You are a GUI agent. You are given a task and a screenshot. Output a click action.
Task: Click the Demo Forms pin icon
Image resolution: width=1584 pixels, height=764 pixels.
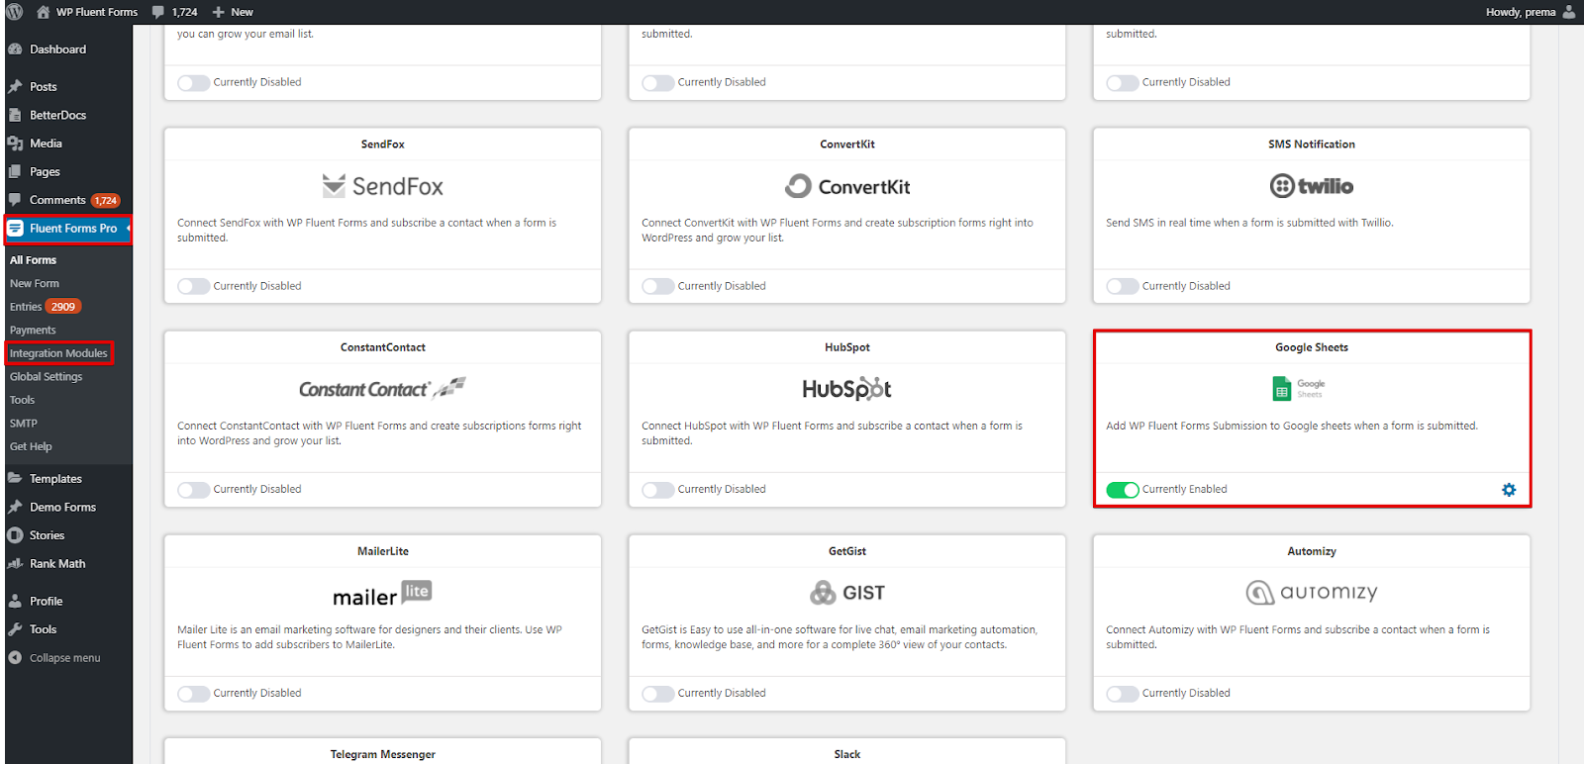pos(15,507)
